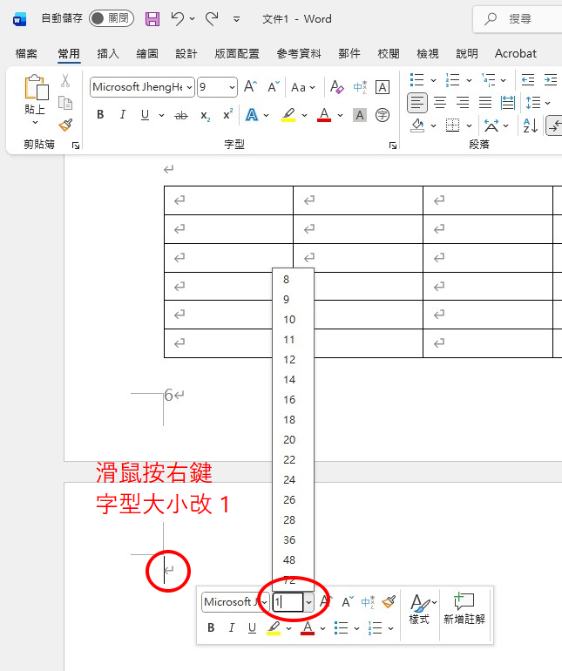Open the 檔案 tab
This screenshot has width=562, height=671.
point(26,53)
